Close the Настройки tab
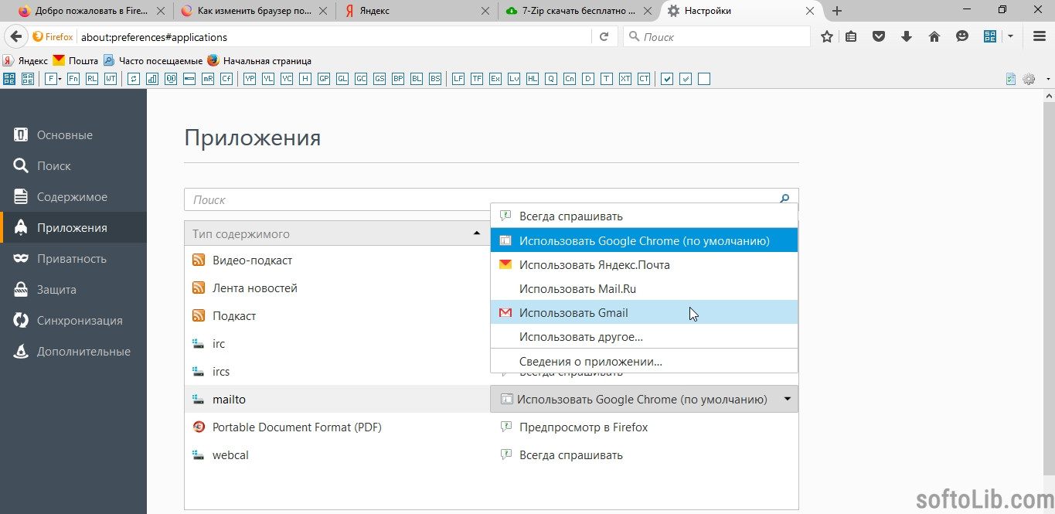The height and width of the screenshot is (514, 1055). click(810, 11)
